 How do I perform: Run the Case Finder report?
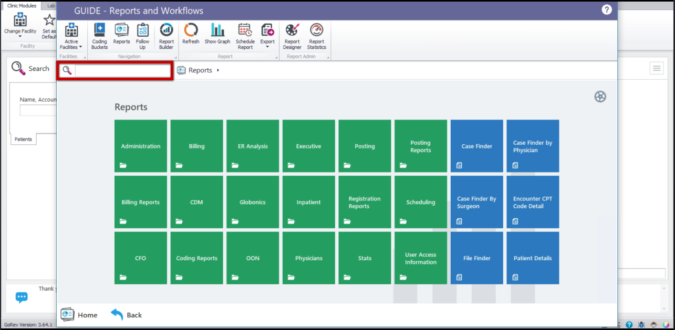tap(477, 146)
